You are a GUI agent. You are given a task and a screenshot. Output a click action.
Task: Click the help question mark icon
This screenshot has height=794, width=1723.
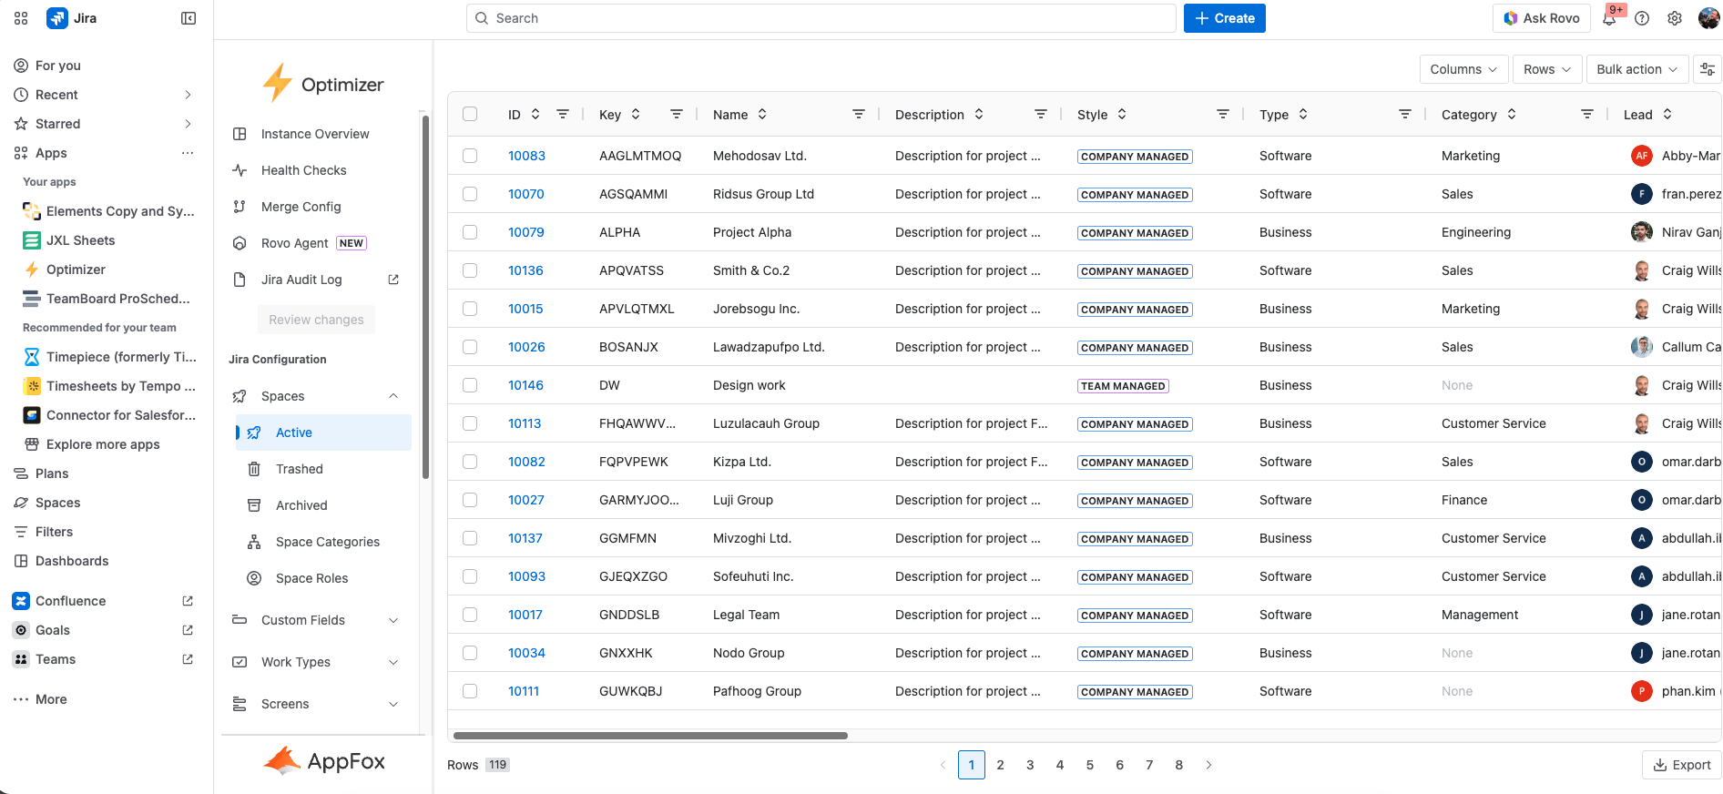(1642, 18)
